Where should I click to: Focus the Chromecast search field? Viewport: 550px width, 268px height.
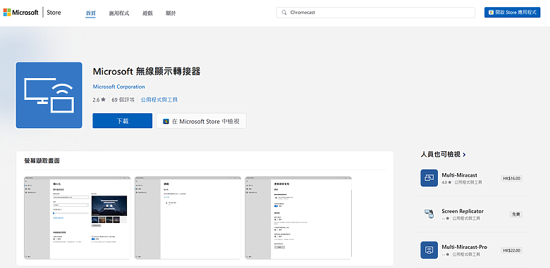[376, 13]
